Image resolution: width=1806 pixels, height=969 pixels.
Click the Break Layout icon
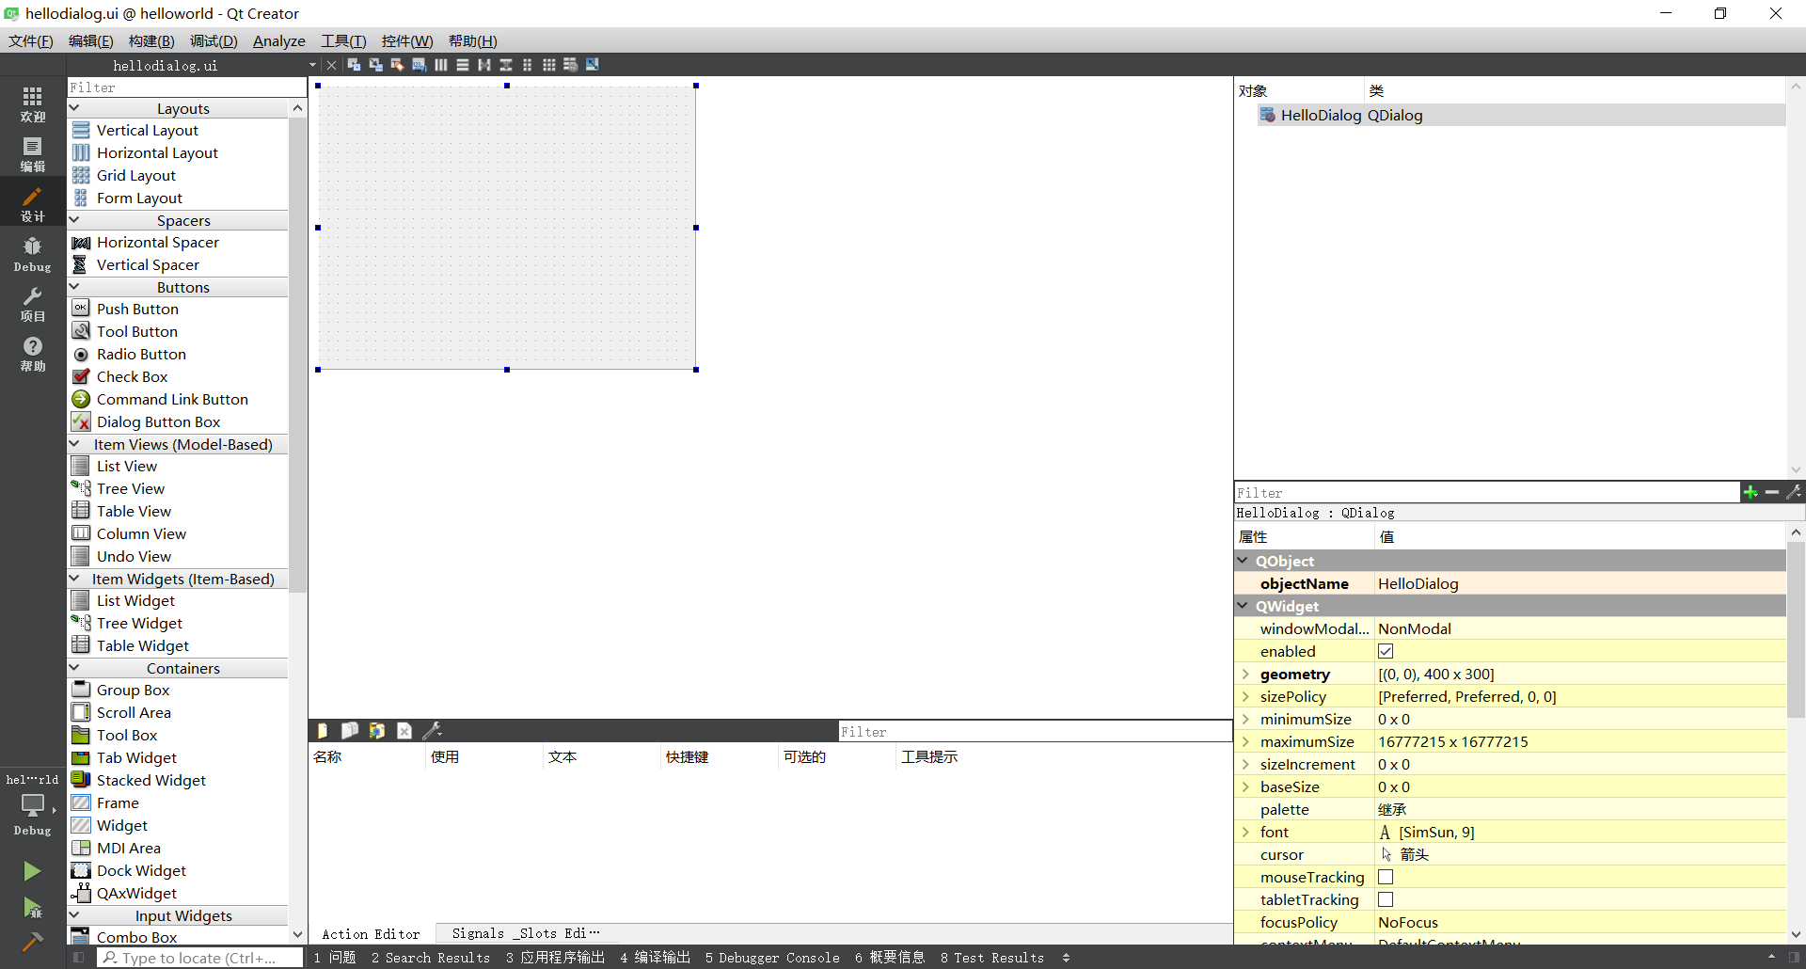(x=571, y=65)
